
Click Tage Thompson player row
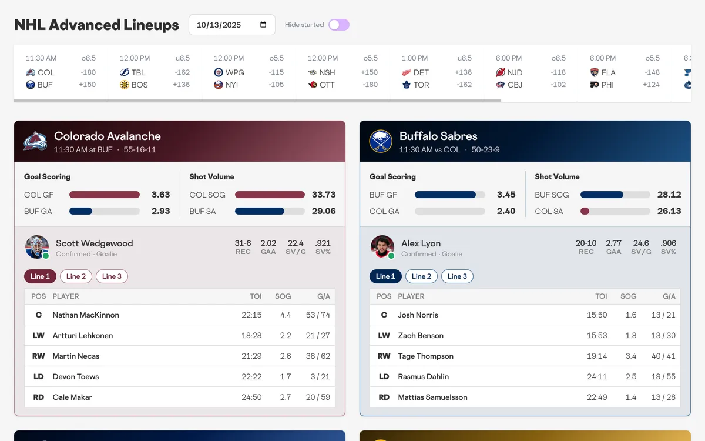click(x=525, y=356)
